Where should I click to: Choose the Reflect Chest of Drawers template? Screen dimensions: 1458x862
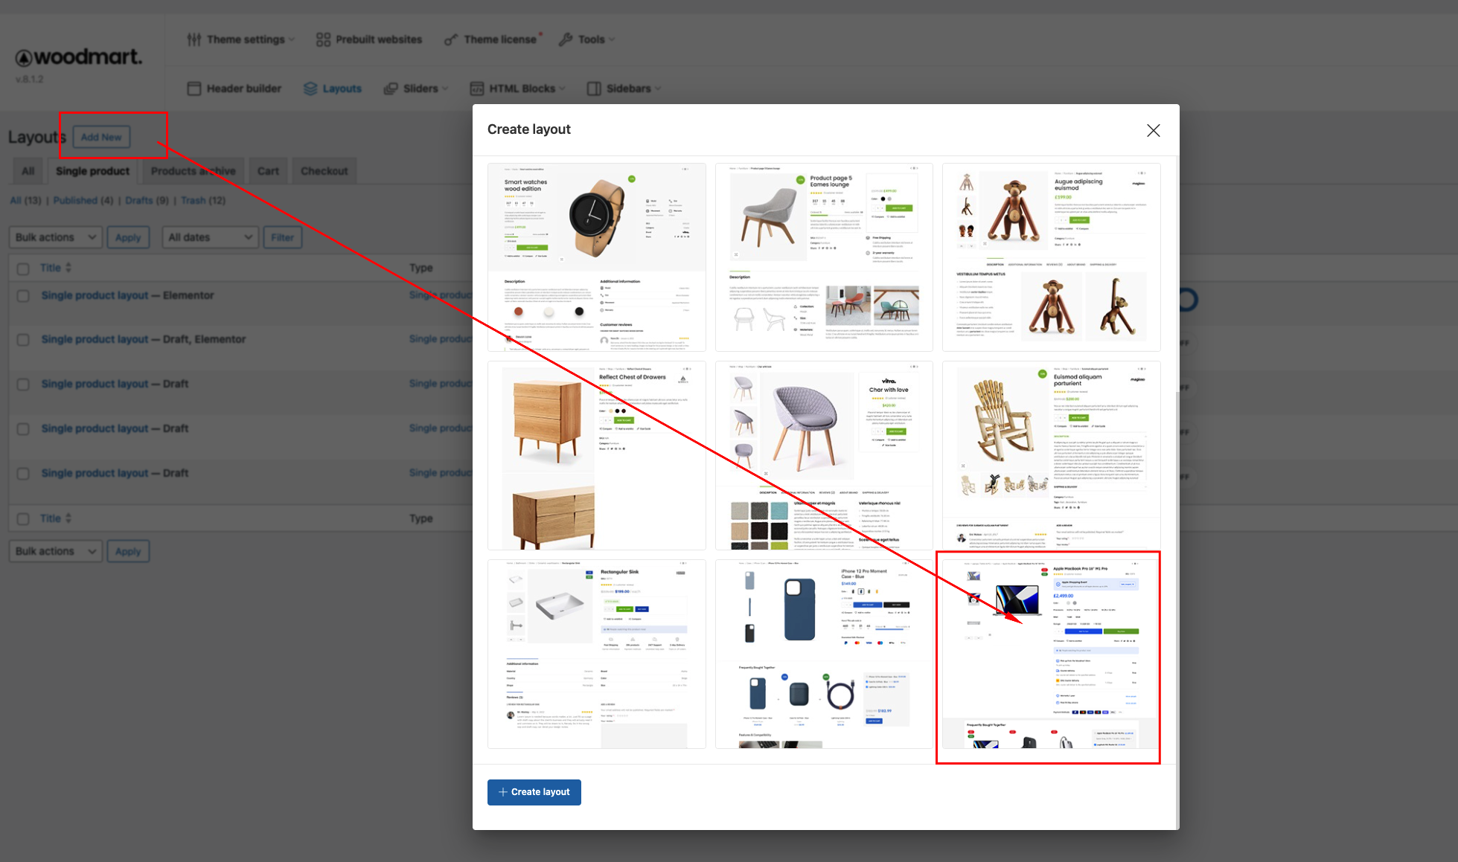click(597, 456)
